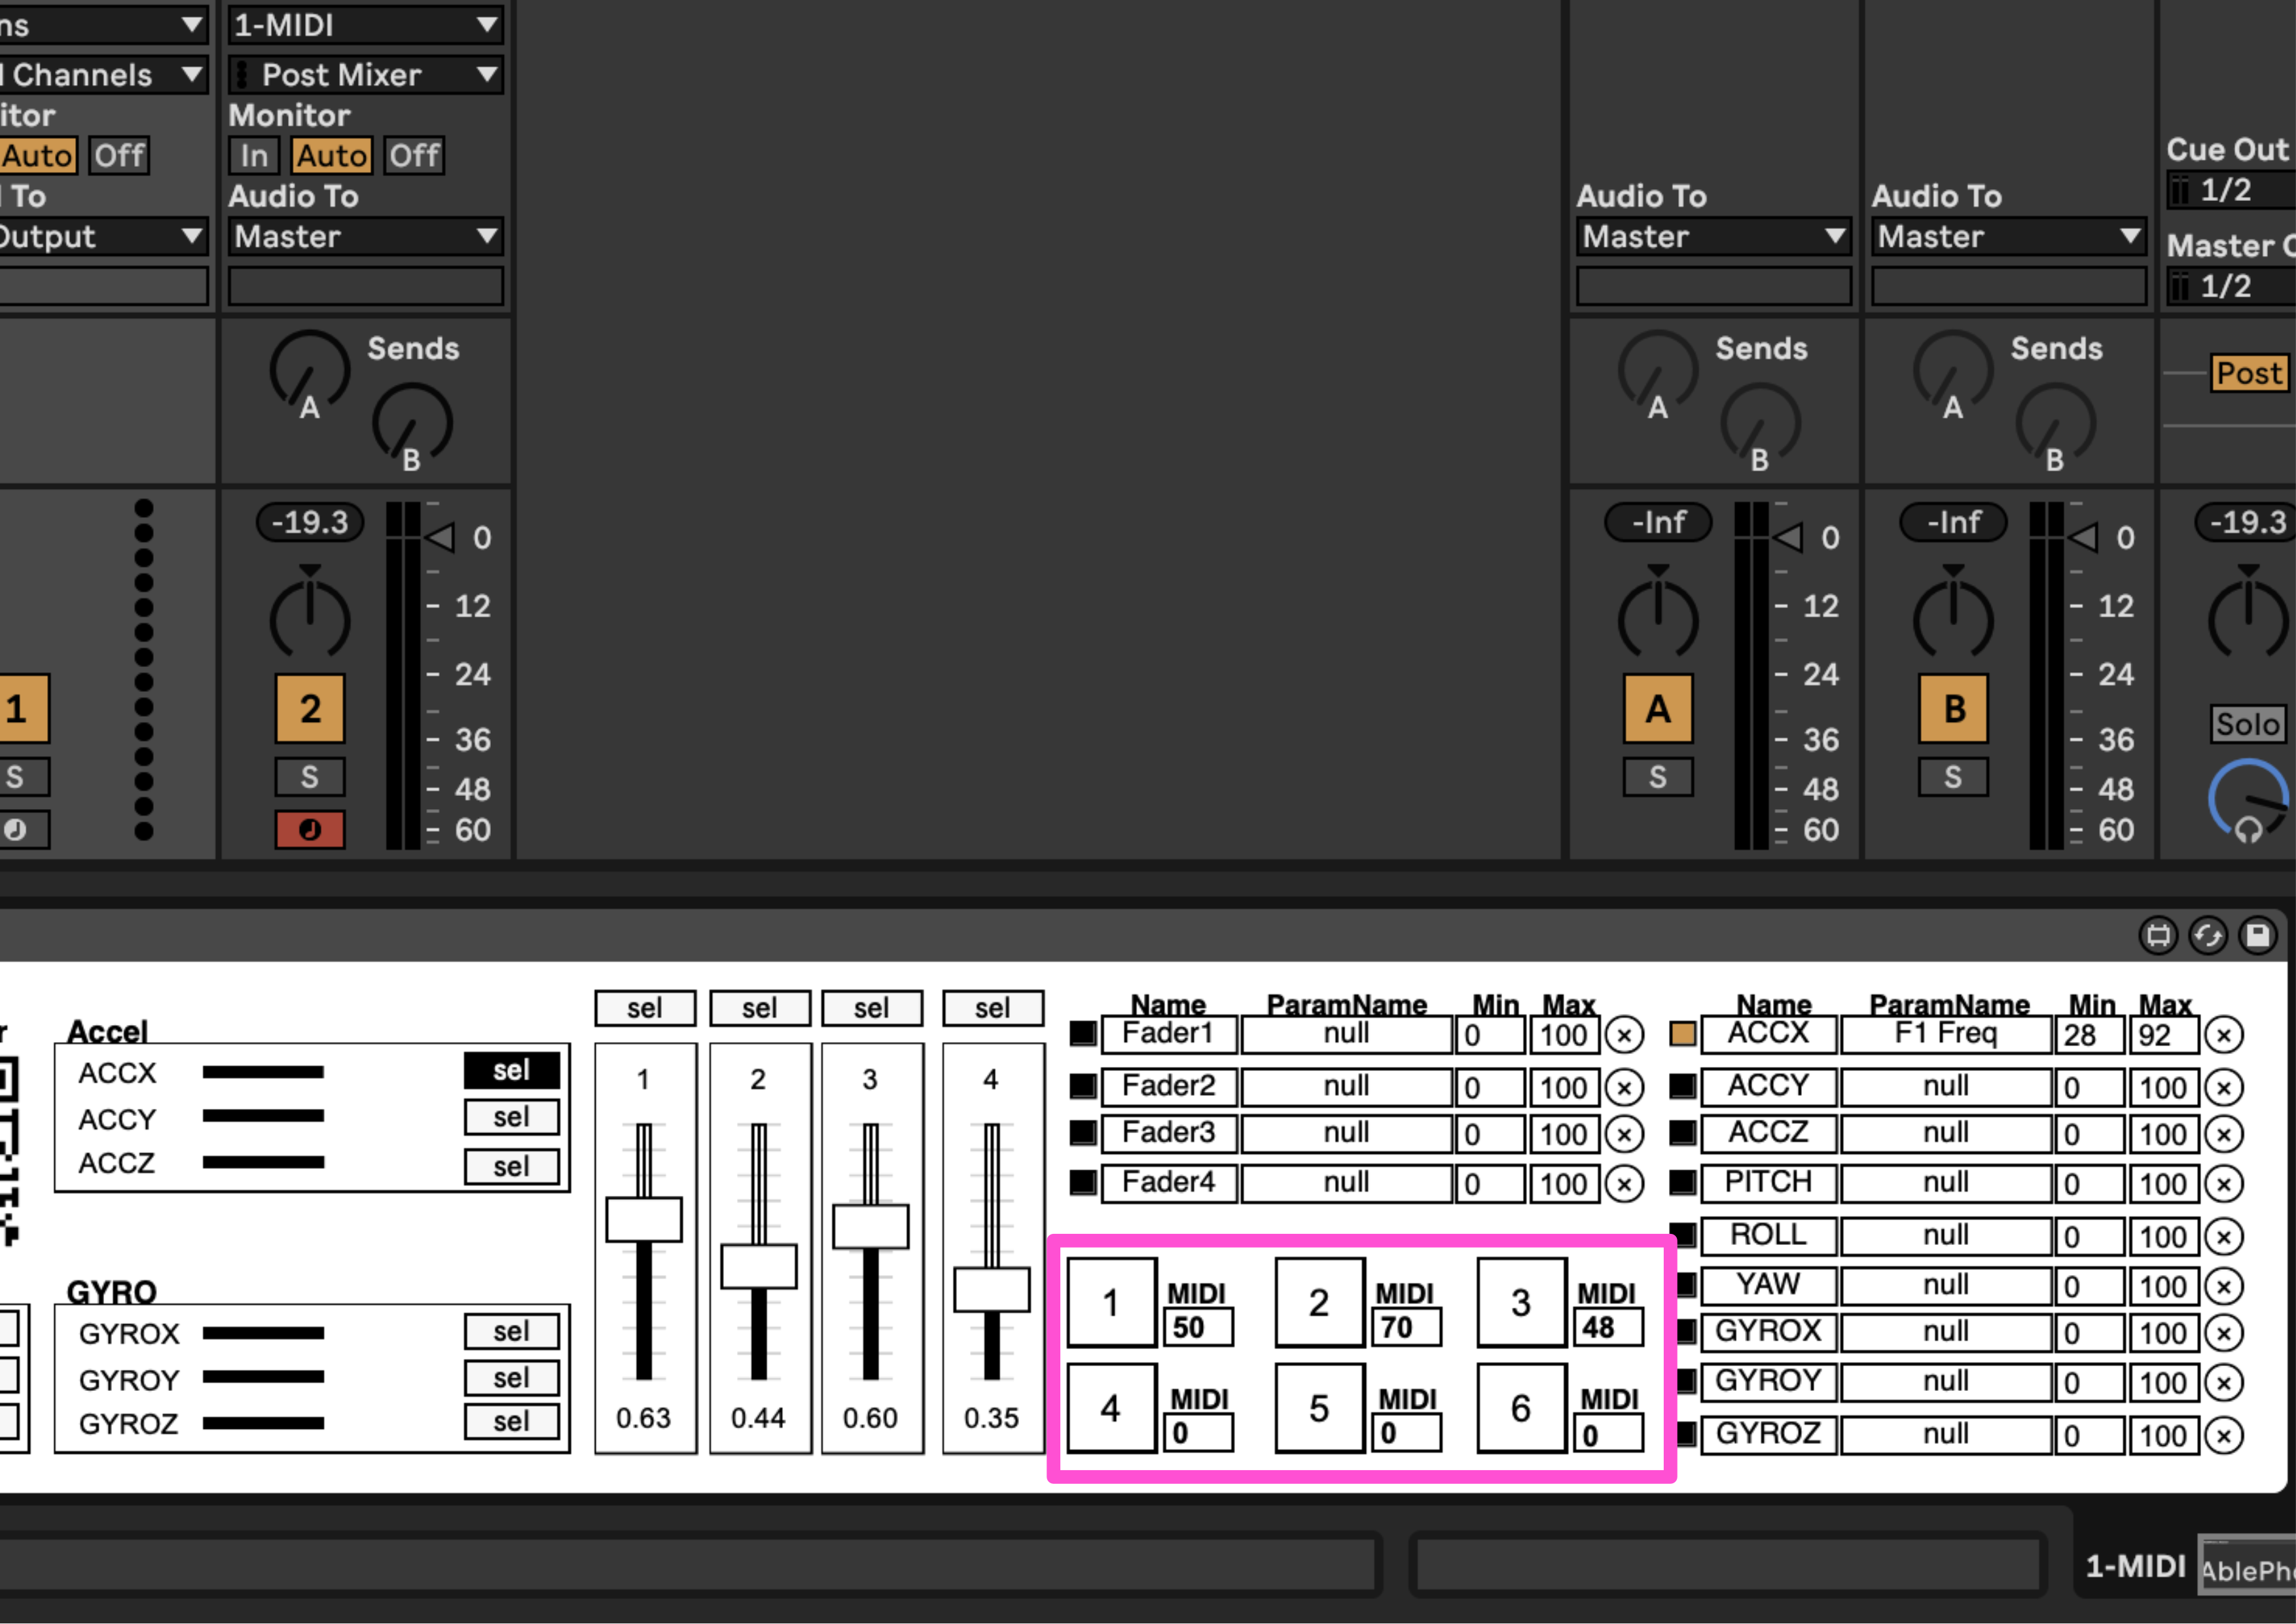This screenshot has height=1624, width=2296.
Task: Click the save preset disk icon
Action: click(x=2257, y=935)
